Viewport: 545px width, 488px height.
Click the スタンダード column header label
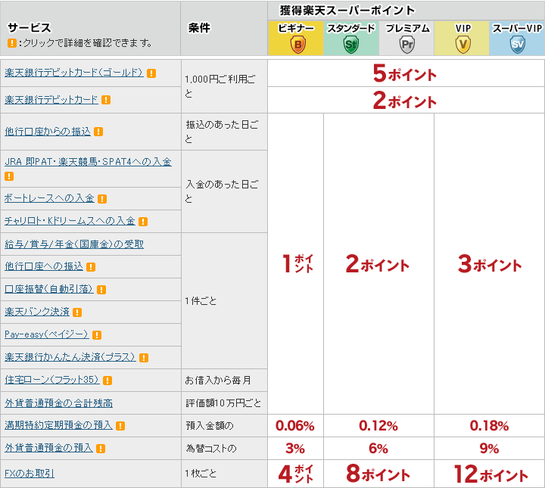click(x=351, y=28)
